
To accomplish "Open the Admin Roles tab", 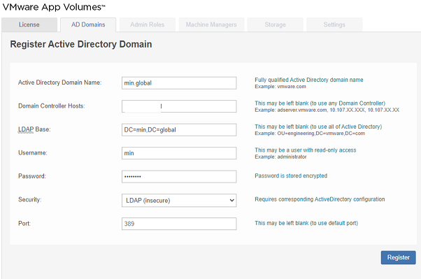I will coord(148,24).
